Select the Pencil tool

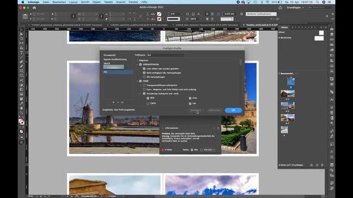click(22, 66)
